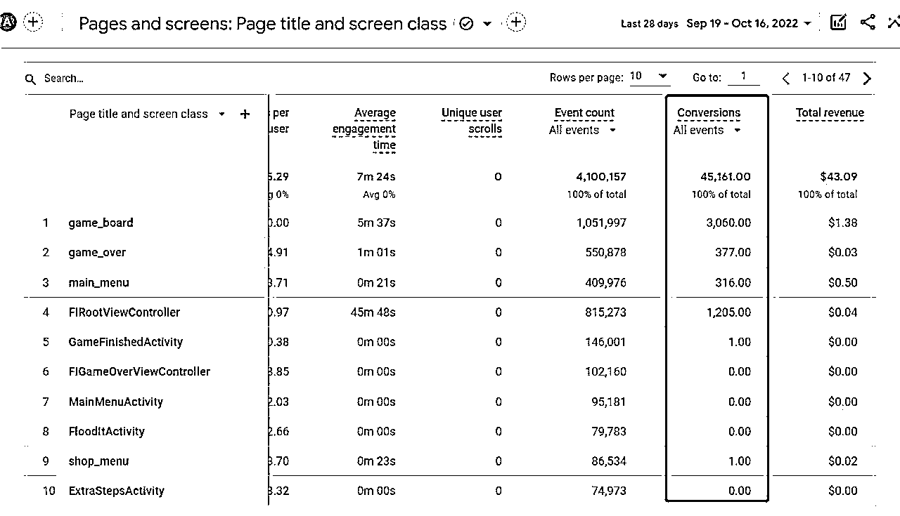Click the FlRootViewController row label
Image resolution: width=900 pixels, height=516 pixels.
point(124,312)
